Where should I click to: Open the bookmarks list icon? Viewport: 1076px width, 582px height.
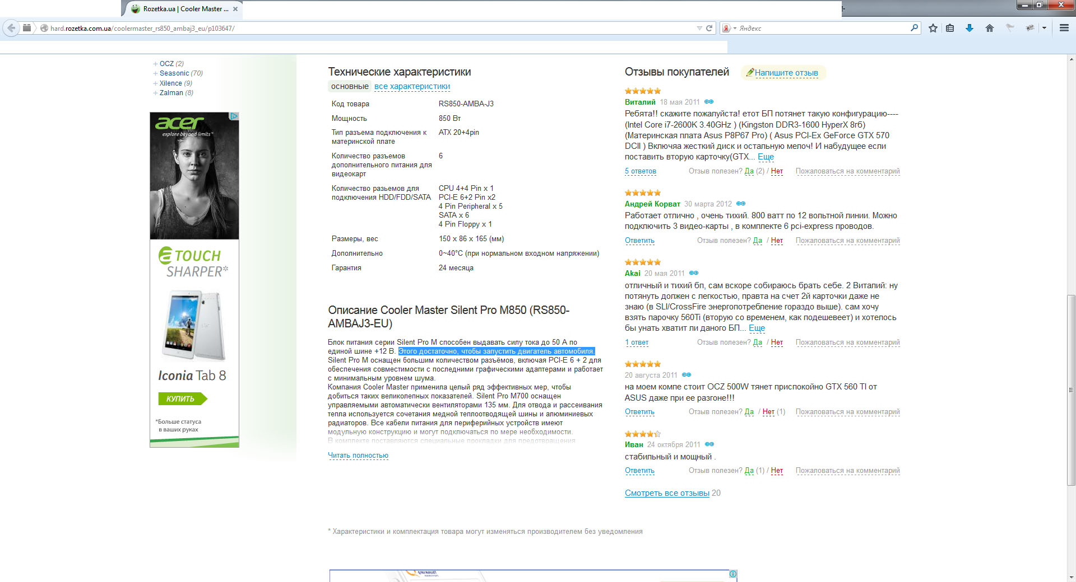[950, 28]
